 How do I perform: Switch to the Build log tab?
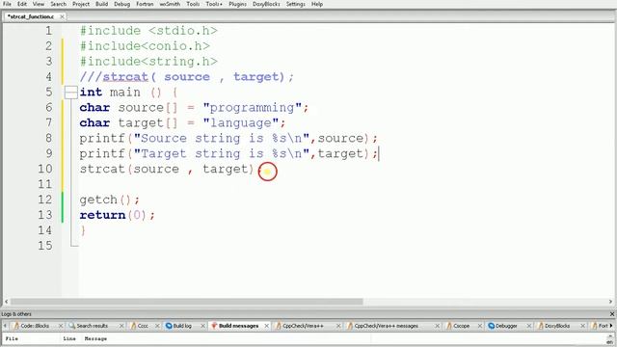(x=182, y=326)
